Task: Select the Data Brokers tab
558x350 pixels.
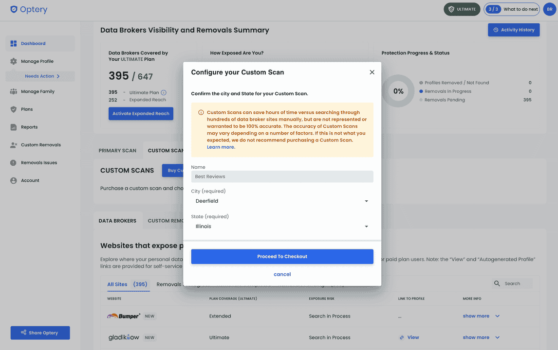Action: (117, 221)
